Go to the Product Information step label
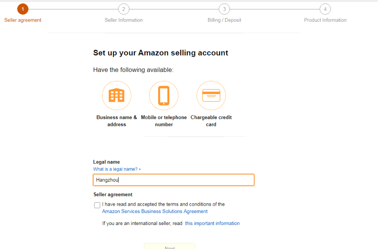This screenshot has width=378, height=249. coord(325,20)
